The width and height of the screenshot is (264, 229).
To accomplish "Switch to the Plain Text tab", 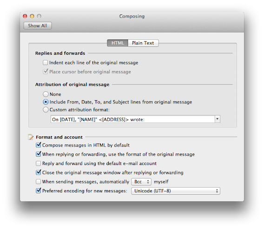I will (143, 43).
